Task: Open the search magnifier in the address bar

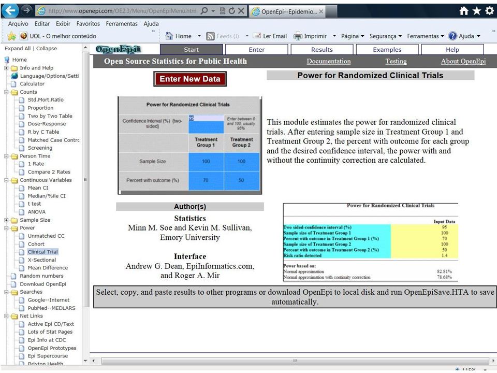Action: (x=204, y=11)
